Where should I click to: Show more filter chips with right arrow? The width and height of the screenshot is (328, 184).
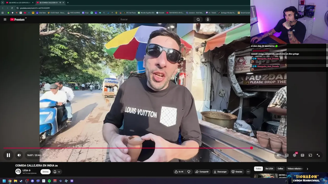coord(307,169)
